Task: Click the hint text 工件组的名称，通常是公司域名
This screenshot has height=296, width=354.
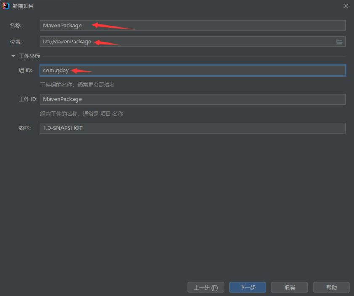Action: (x=77, y=85)
